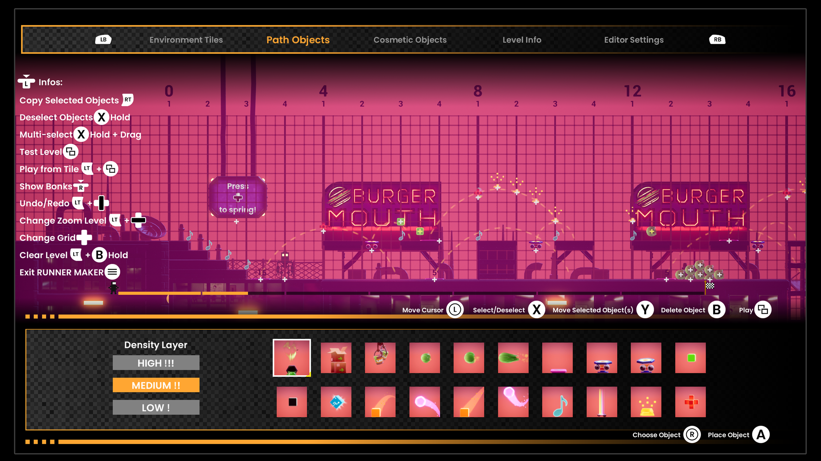The height and width of the screenshot is (461, 821).
Task: Go to Editor Settings tab
Action: coord(633,40)
